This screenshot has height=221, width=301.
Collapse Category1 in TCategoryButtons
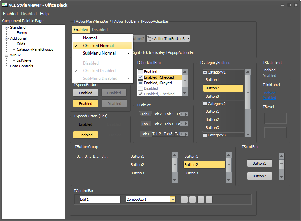[205, 72]
